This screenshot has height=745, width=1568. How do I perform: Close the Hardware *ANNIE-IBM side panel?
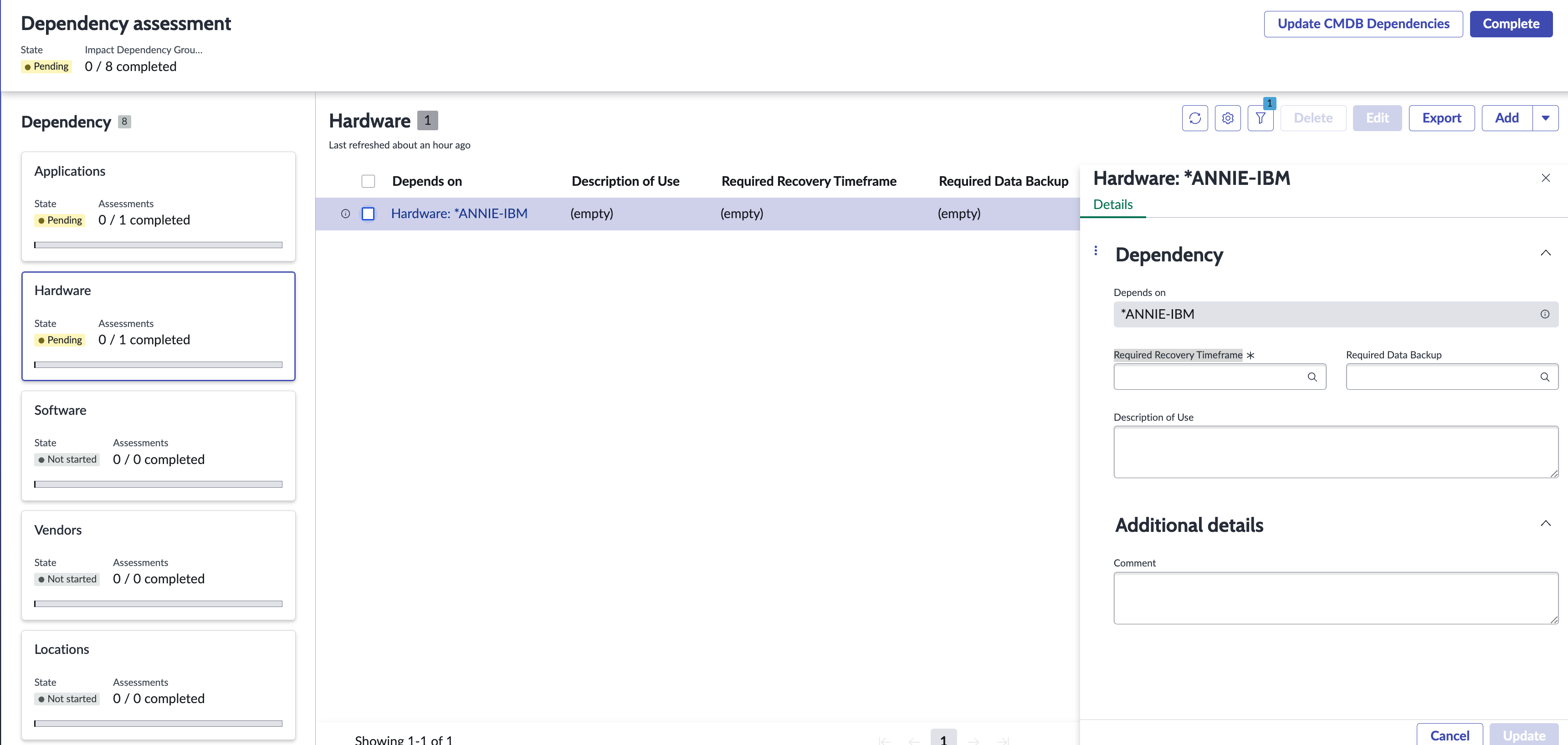tap(1546, 178)
